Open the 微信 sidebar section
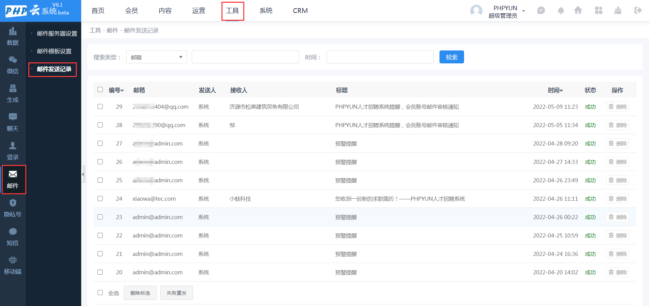This screenshot has width=649, height=306. coord(13,65)
